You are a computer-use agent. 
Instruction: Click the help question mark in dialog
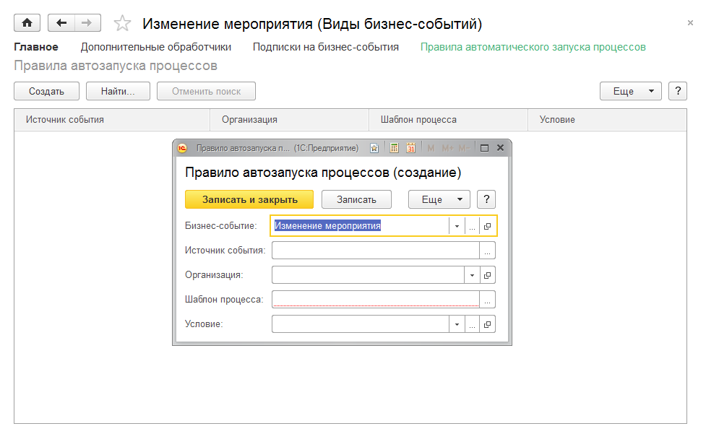486,199
